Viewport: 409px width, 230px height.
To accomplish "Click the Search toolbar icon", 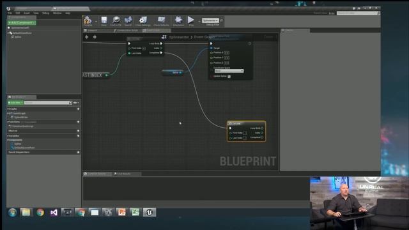I will pos(128,21).
